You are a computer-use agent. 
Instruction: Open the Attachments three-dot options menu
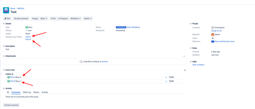click(184, 56)
